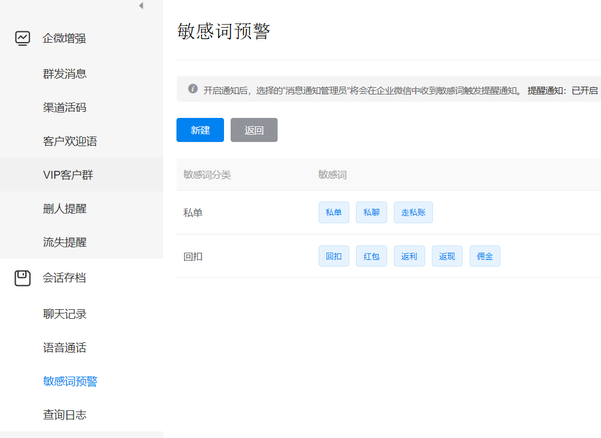Select 语音通话 menu item
The height and width of the screenshot is (438, 601).
65,348
